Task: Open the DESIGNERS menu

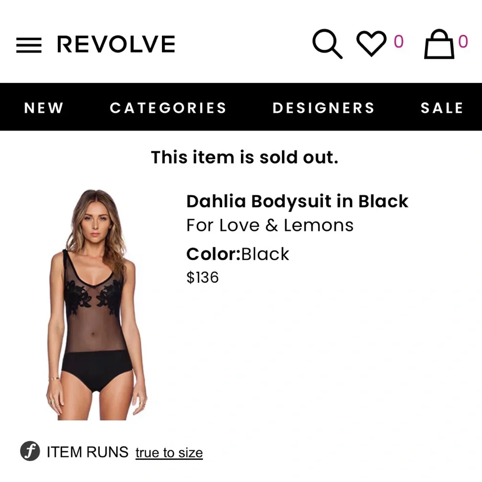Action: pyautogui.click(x=323, y=107)
